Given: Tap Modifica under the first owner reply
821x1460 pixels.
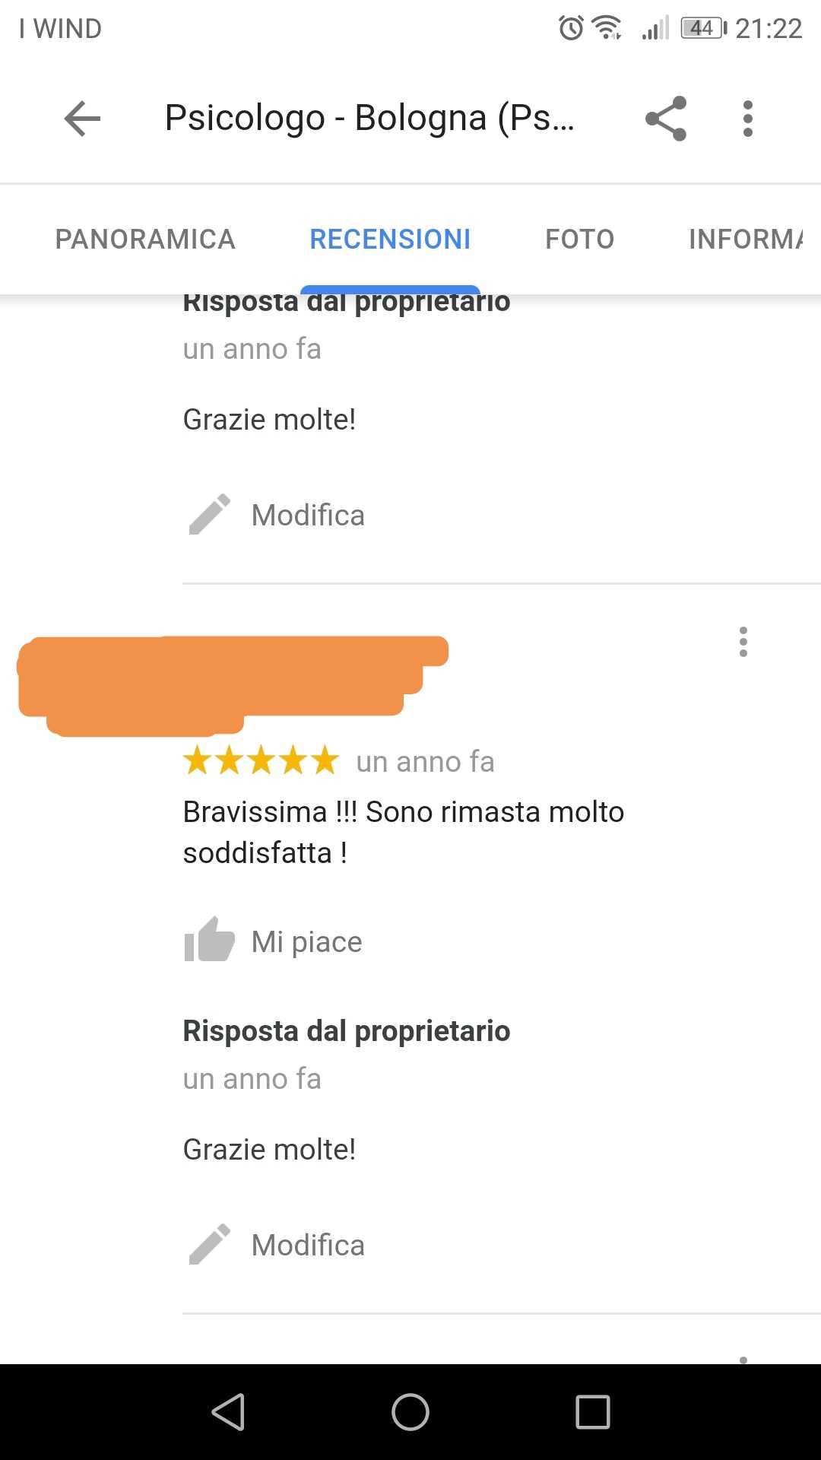Looking at the screenshot, I should click(x=308, y=515).
